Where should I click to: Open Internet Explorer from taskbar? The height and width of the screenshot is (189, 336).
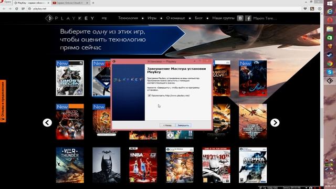click(x=330, y=12)
